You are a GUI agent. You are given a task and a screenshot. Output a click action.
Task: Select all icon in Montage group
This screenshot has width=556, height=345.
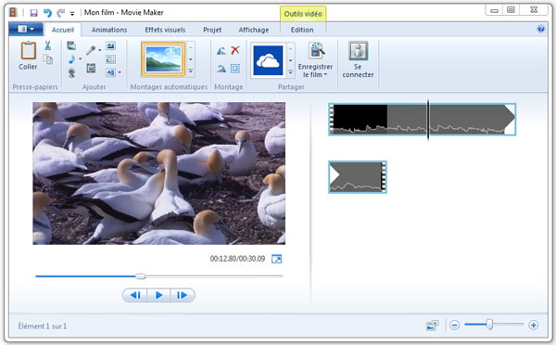(235, 68)
